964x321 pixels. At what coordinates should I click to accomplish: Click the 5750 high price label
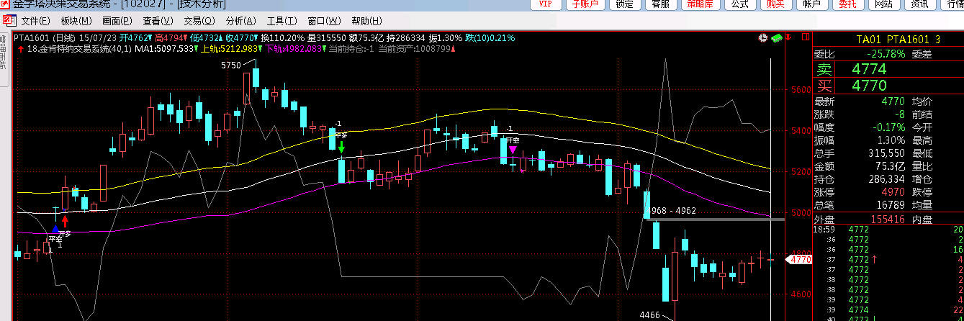pyautogui.click(x=230, y=65)
